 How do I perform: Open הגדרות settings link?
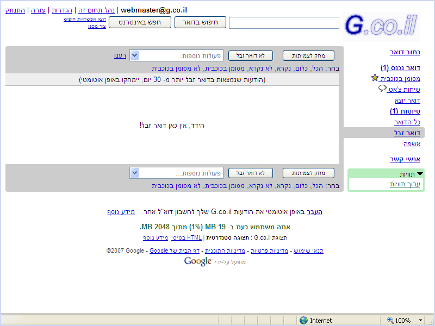click(x=62, y=10)
